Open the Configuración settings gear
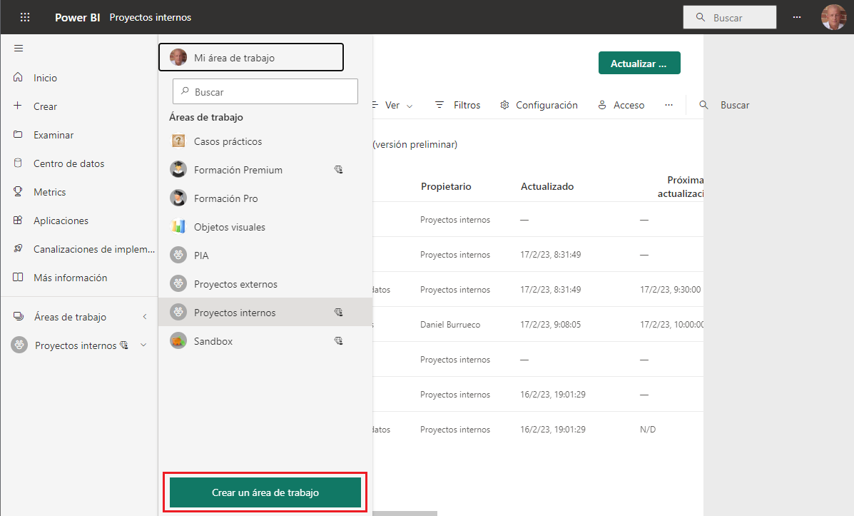Viewport: 854px width, 516px height. tap(539, 105)
